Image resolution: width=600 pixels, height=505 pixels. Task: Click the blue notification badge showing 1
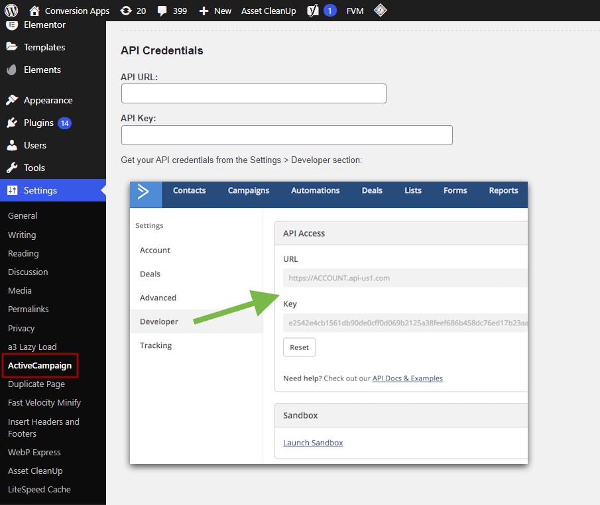330,11
